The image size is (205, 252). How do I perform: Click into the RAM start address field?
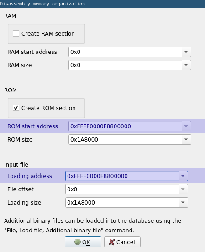click(x=125, y=52)
